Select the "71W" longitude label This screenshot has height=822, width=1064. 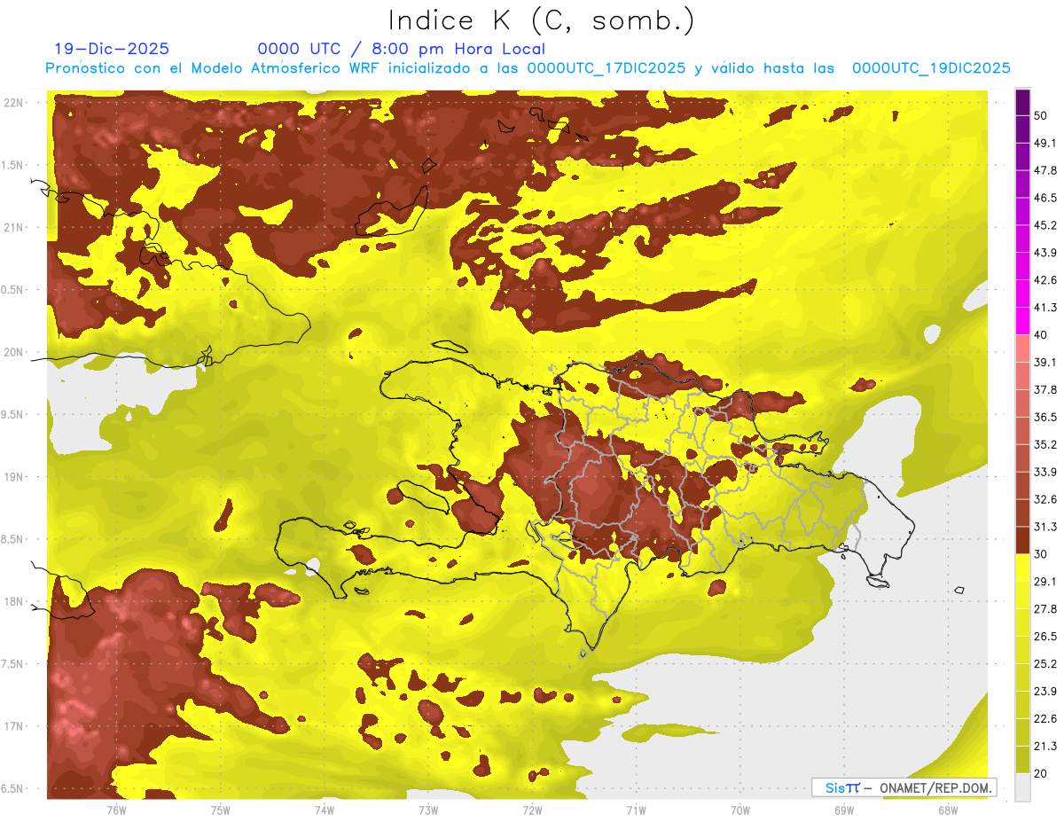pyautogui.click(x=636, y=810)
